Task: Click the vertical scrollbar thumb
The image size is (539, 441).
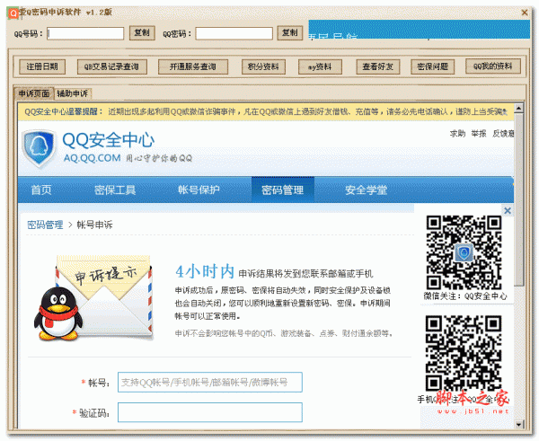Action: click(x=518, y=199)
